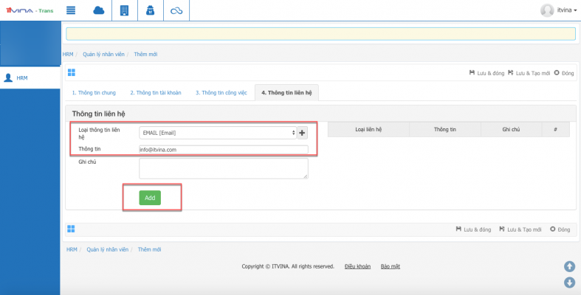Click the "Thông tin" email input field
581x295 pixels.
click(223, 149)
